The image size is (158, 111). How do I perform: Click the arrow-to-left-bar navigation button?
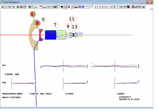click(x=121, y=7)
